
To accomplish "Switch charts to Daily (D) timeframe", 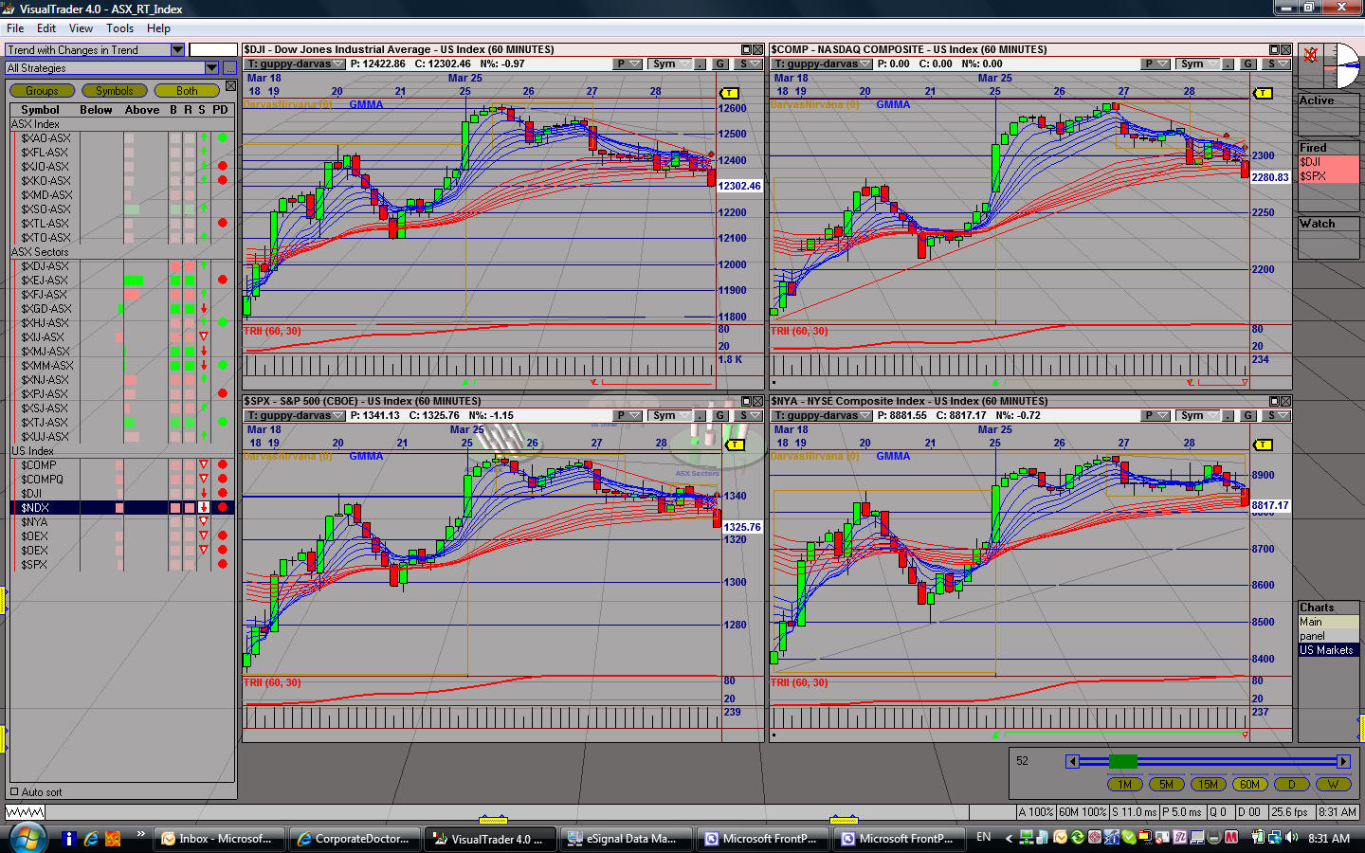I will coord(1291,785).
